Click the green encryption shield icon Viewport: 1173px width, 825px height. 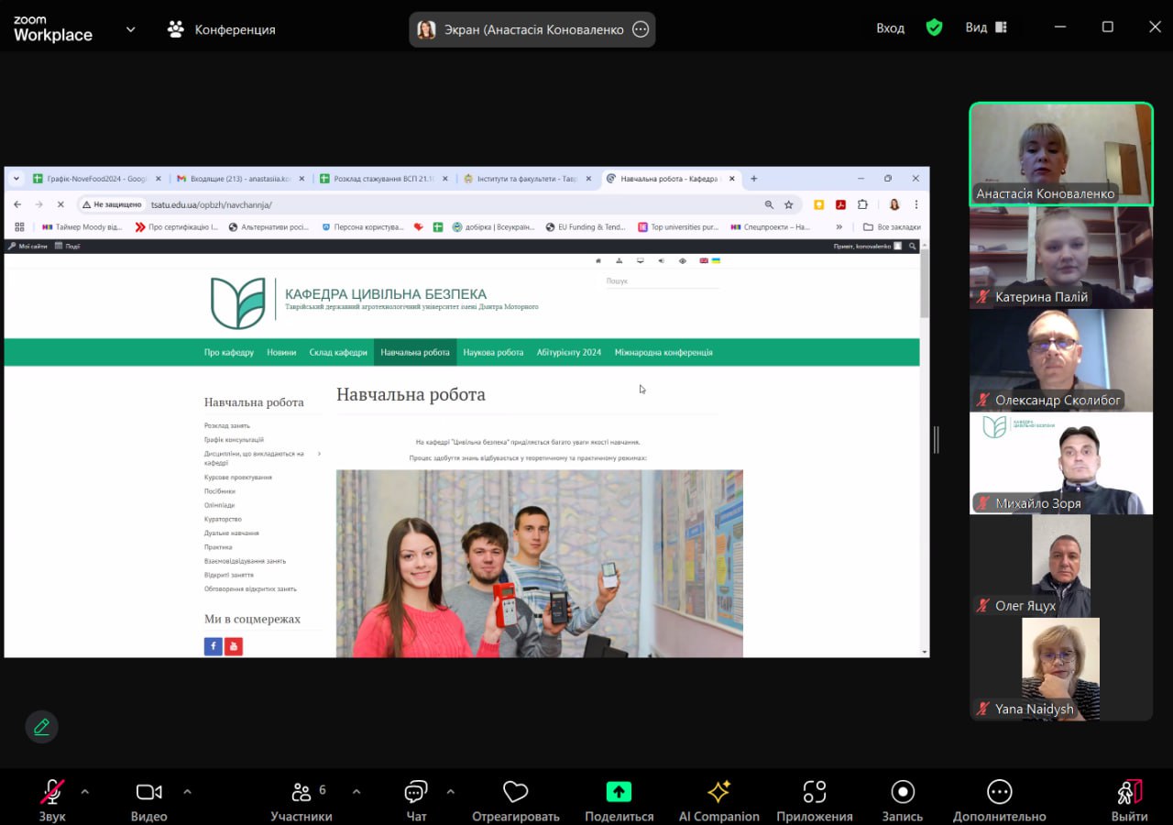[934, 27]
